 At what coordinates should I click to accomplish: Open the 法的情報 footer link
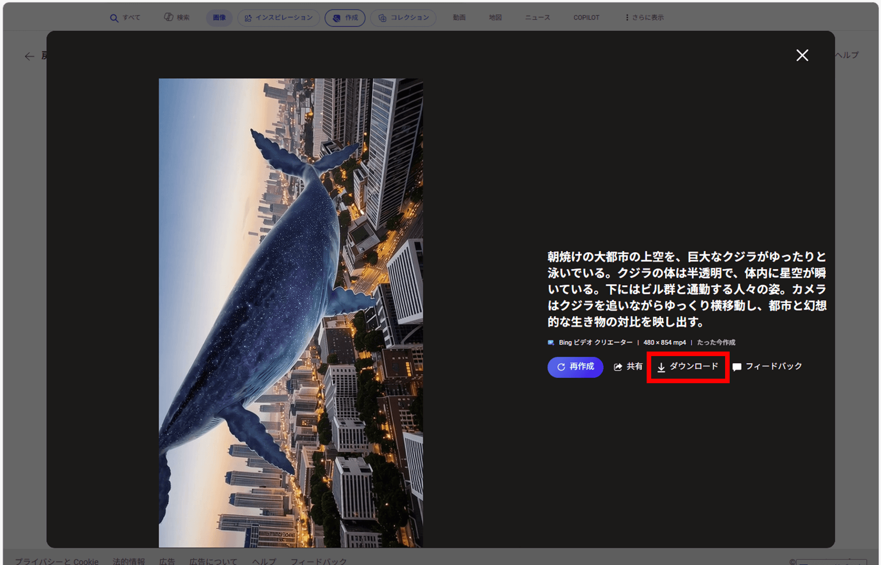tap(129, 561)
